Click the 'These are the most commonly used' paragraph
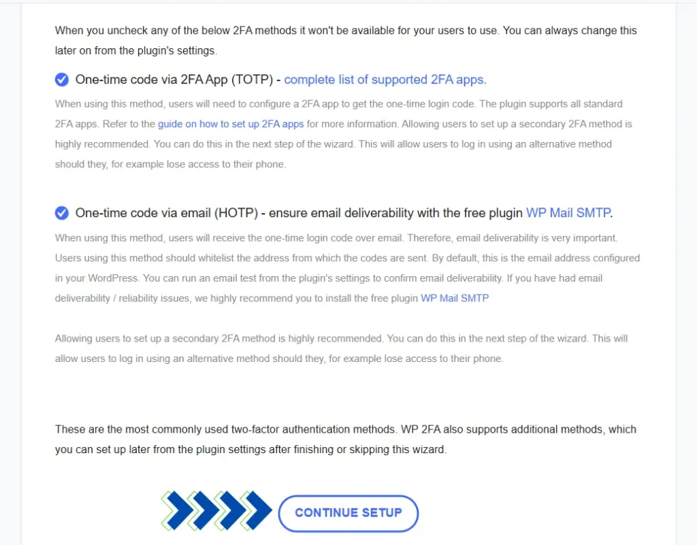697x545 pixels. tap(345, 440)
